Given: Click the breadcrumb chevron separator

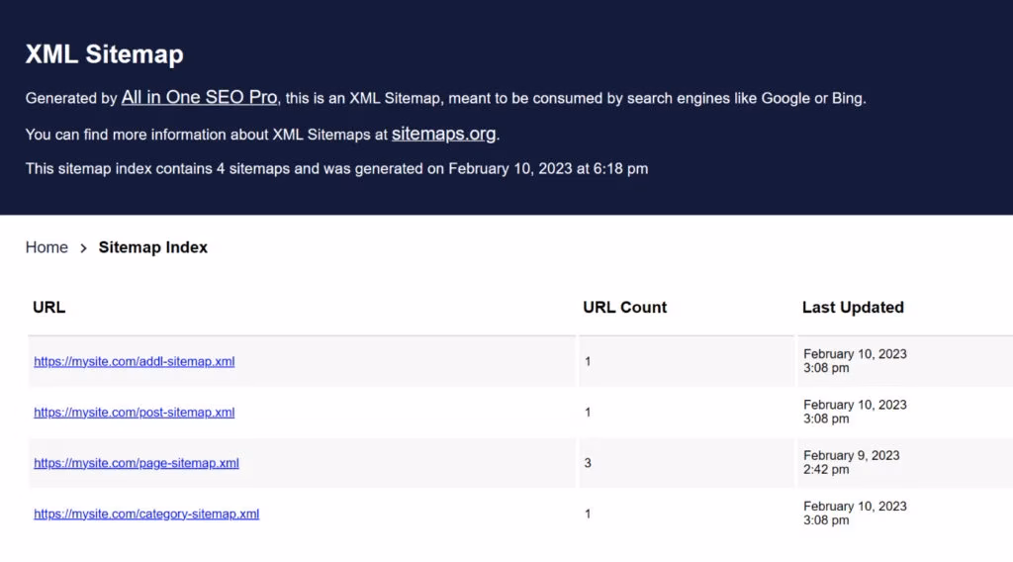Looking at the screenshot, I should pyautogui.click(x=83, y=248).
